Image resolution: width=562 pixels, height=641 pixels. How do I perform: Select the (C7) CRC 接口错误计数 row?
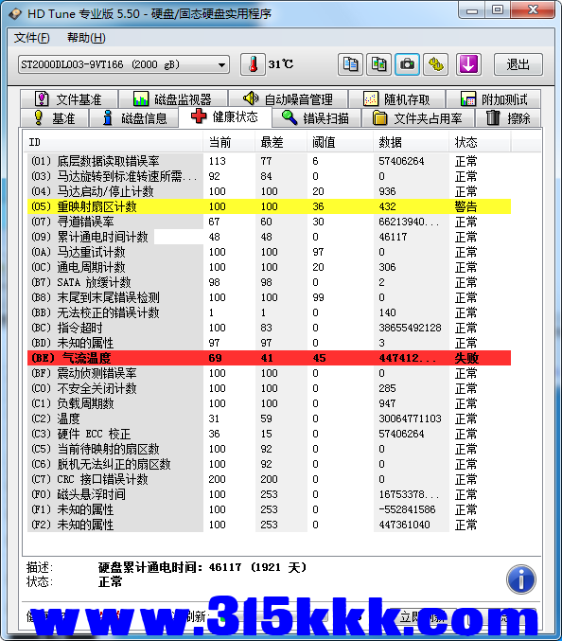pos(269,479)
